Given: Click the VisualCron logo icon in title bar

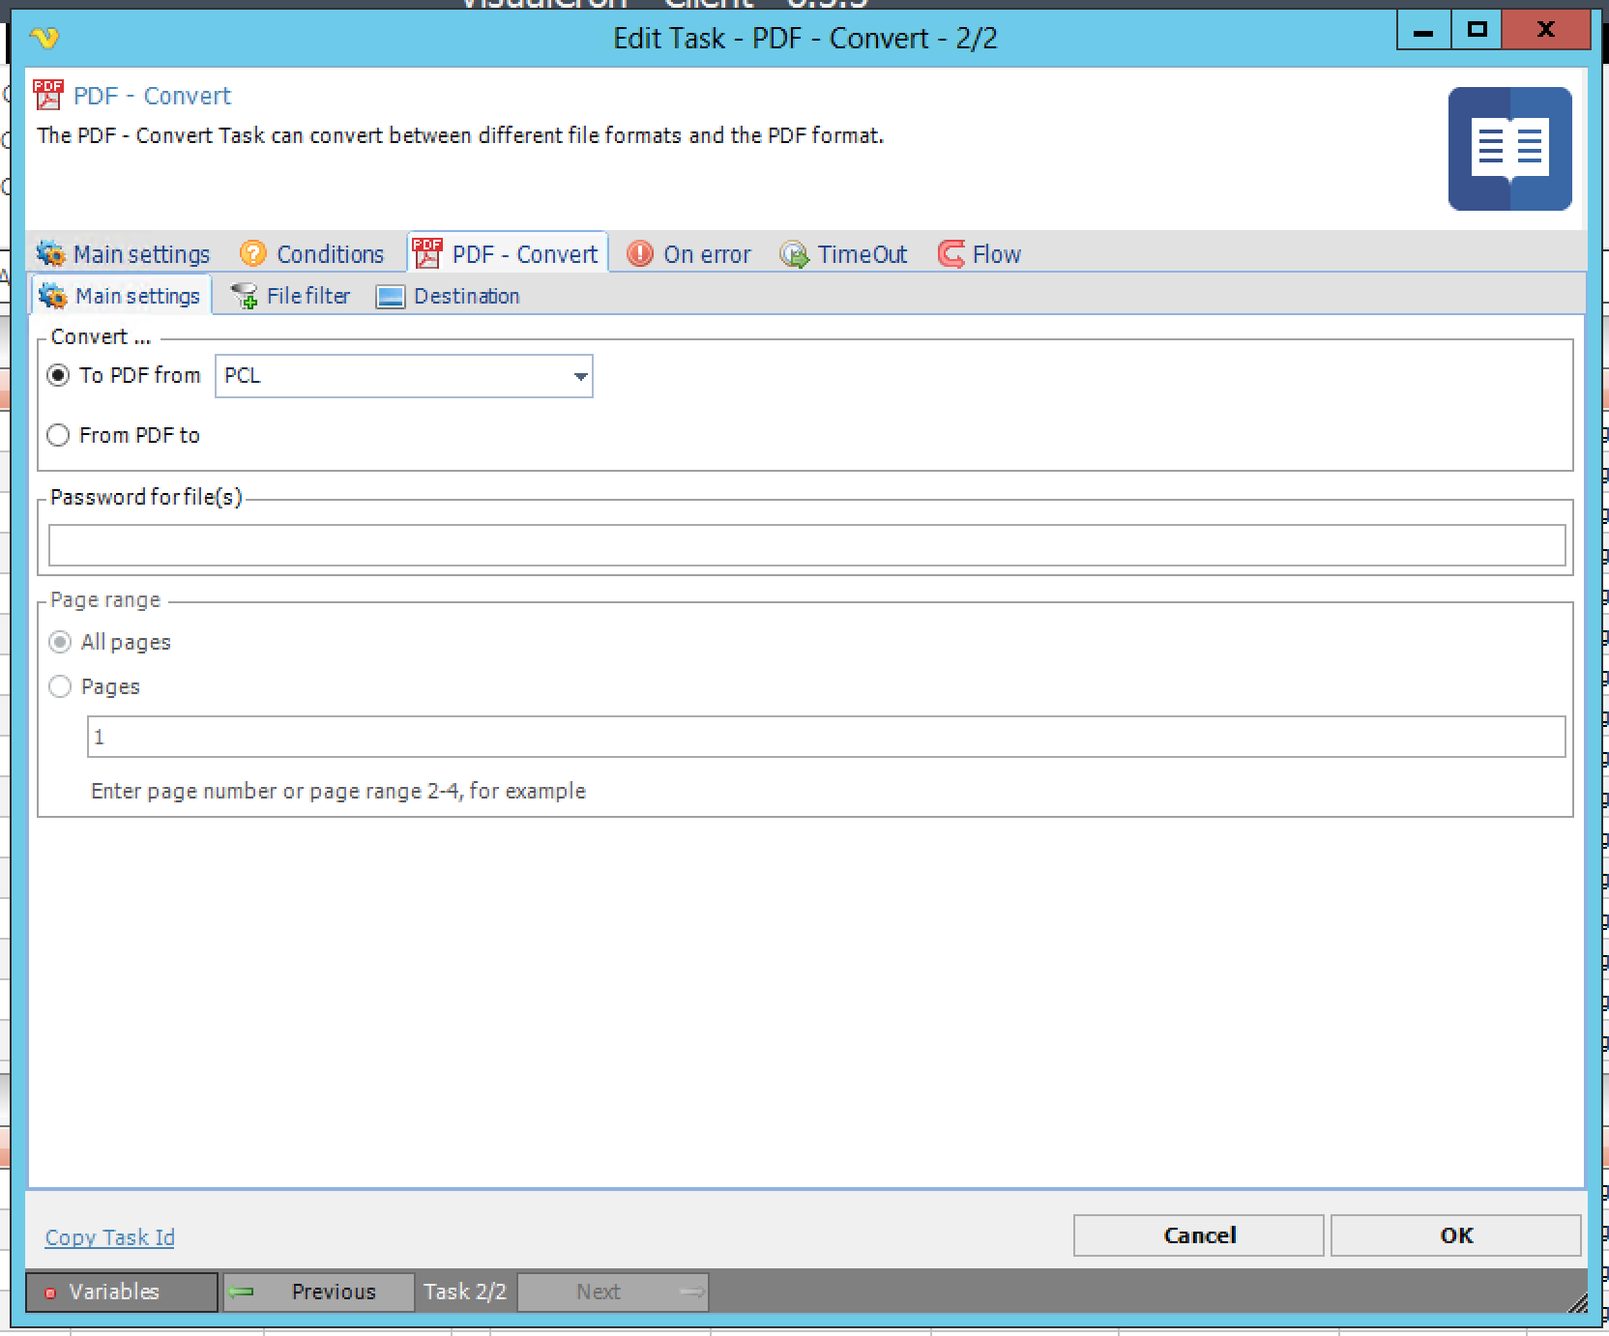Looking at the screenshot, I should coord(44,38).
